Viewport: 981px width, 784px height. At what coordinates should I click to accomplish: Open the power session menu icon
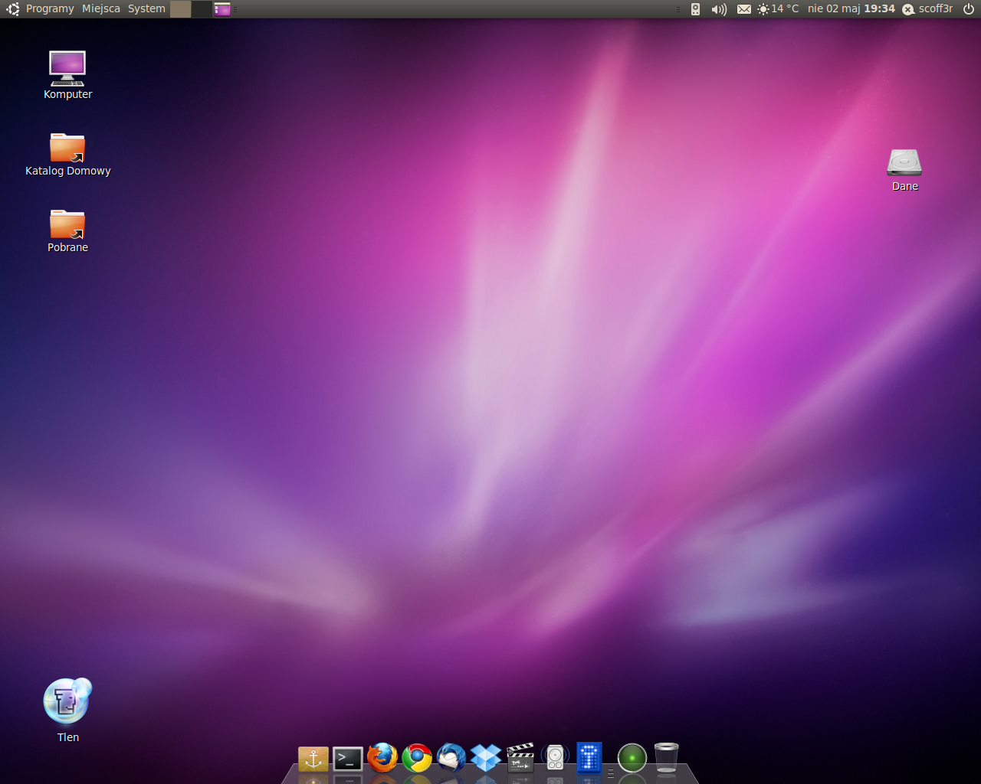pyautogui.click(x=969, y=9)
